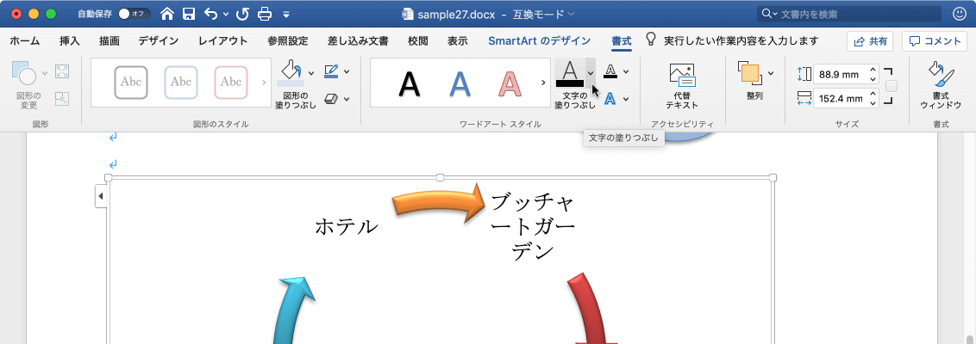
Task: Open 整列 dropdown arrow
Action: click(771, 73)
